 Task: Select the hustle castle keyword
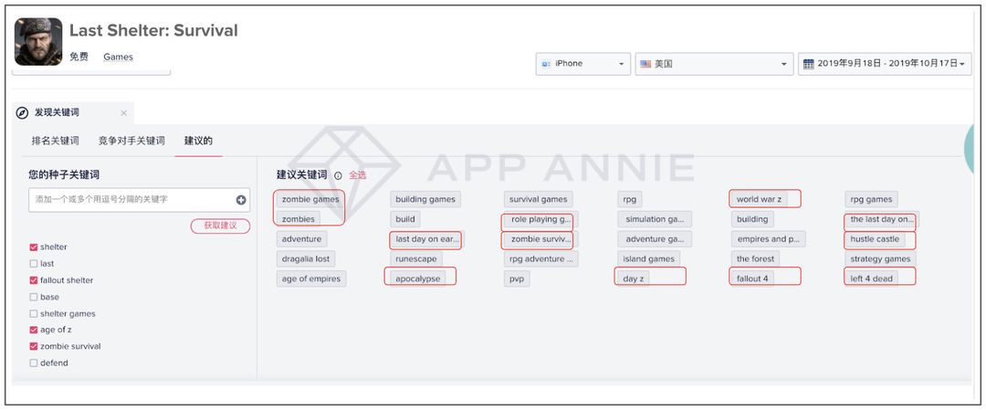point(875,239)
